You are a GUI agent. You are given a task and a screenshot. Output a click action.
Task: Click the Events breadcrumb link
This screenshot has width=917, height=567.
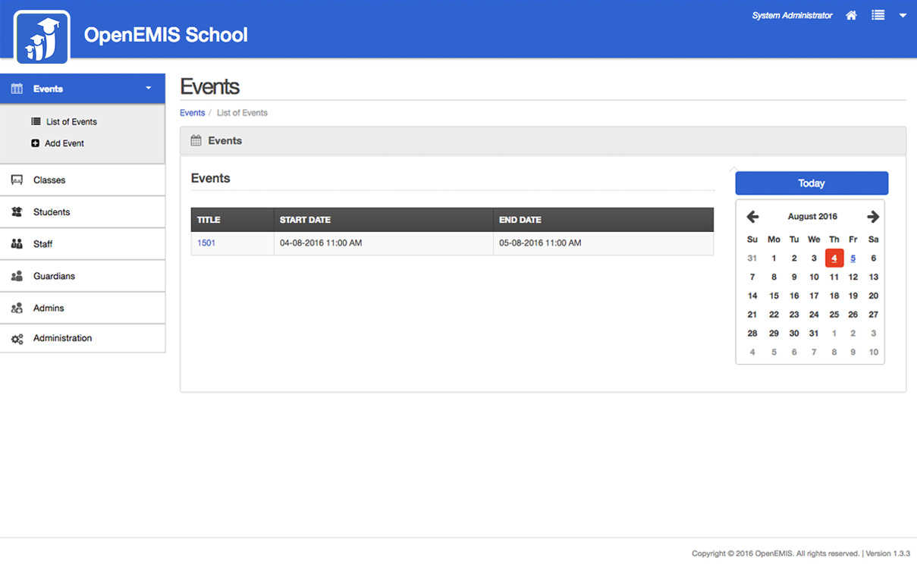(192, 113)
